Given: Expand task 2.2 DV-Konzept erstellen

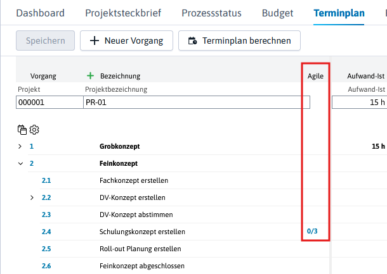Looking at the screenshot, I should coord(32,197).
